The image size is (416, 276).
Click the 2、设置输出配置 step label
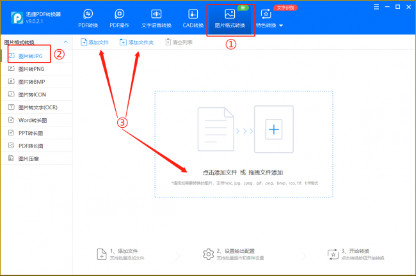(236, 251)
